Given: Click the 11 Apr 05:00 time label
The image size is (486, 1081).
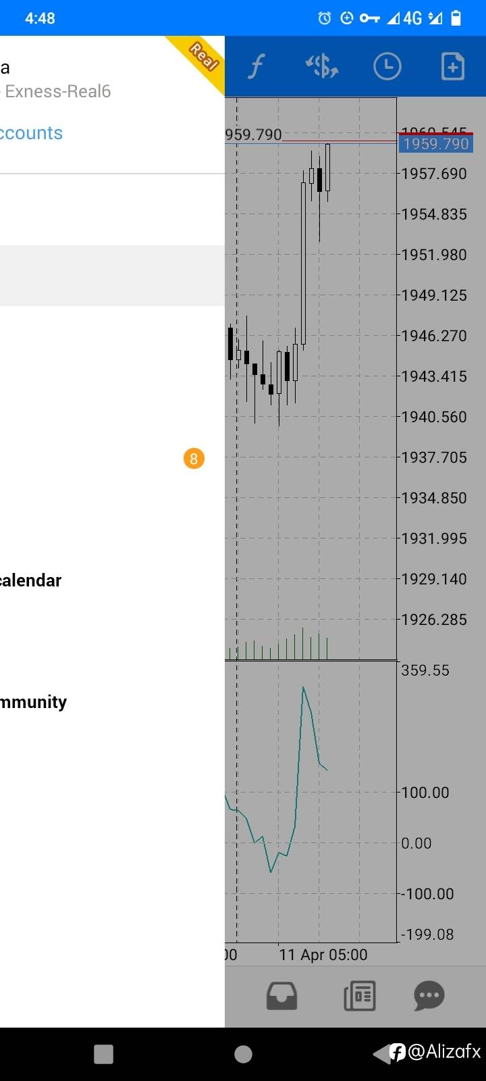Looking at the screenshot, I should pos(323,955).
